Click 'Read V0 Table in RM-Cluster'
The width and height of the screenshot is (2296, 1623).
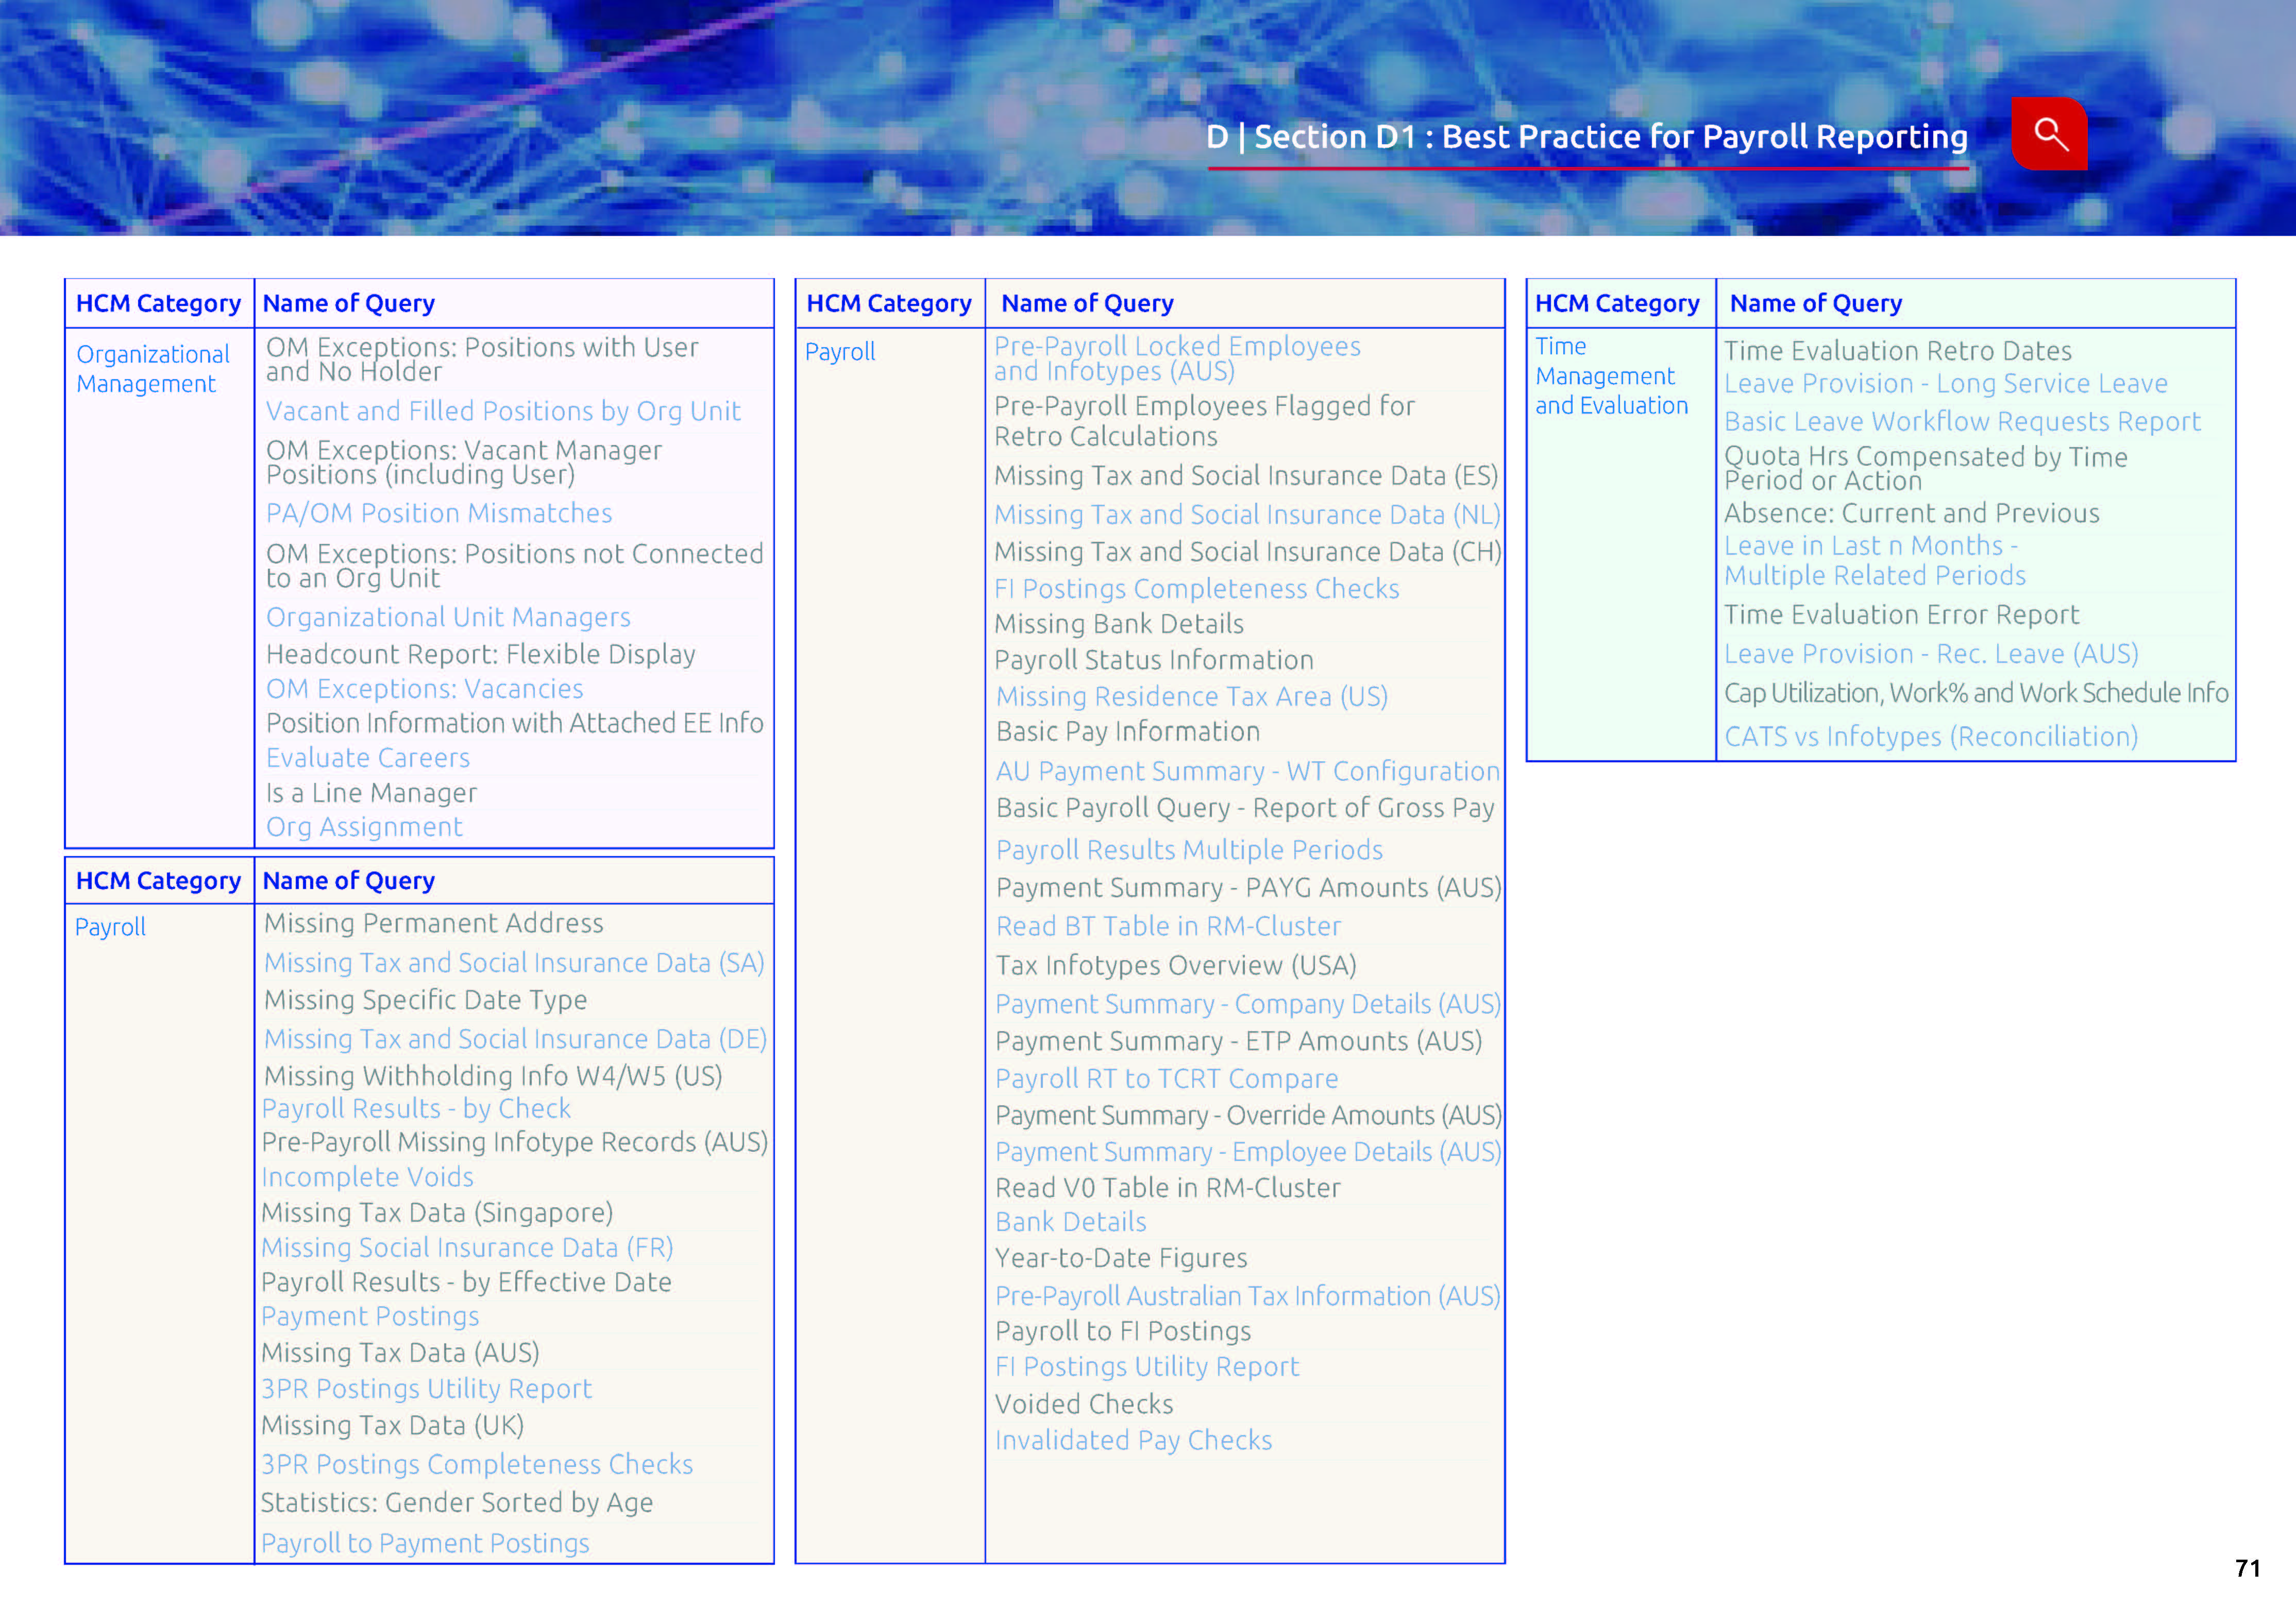coord(1168,1187)
